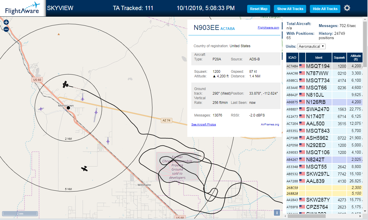Image resolution: width=368 pixels, height=220 pixels.
Task: Select aircraft row AAL500
Action: (x=325, y=123)
